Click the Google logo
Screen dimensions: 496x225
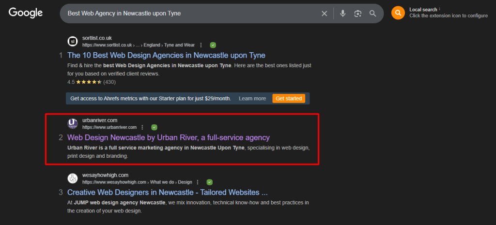[x=26, y=13]
